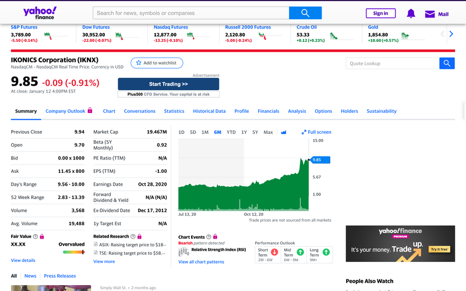Click the lock icon beside Chart Events
The image size is (466, 291).
(x=215, y=236)
